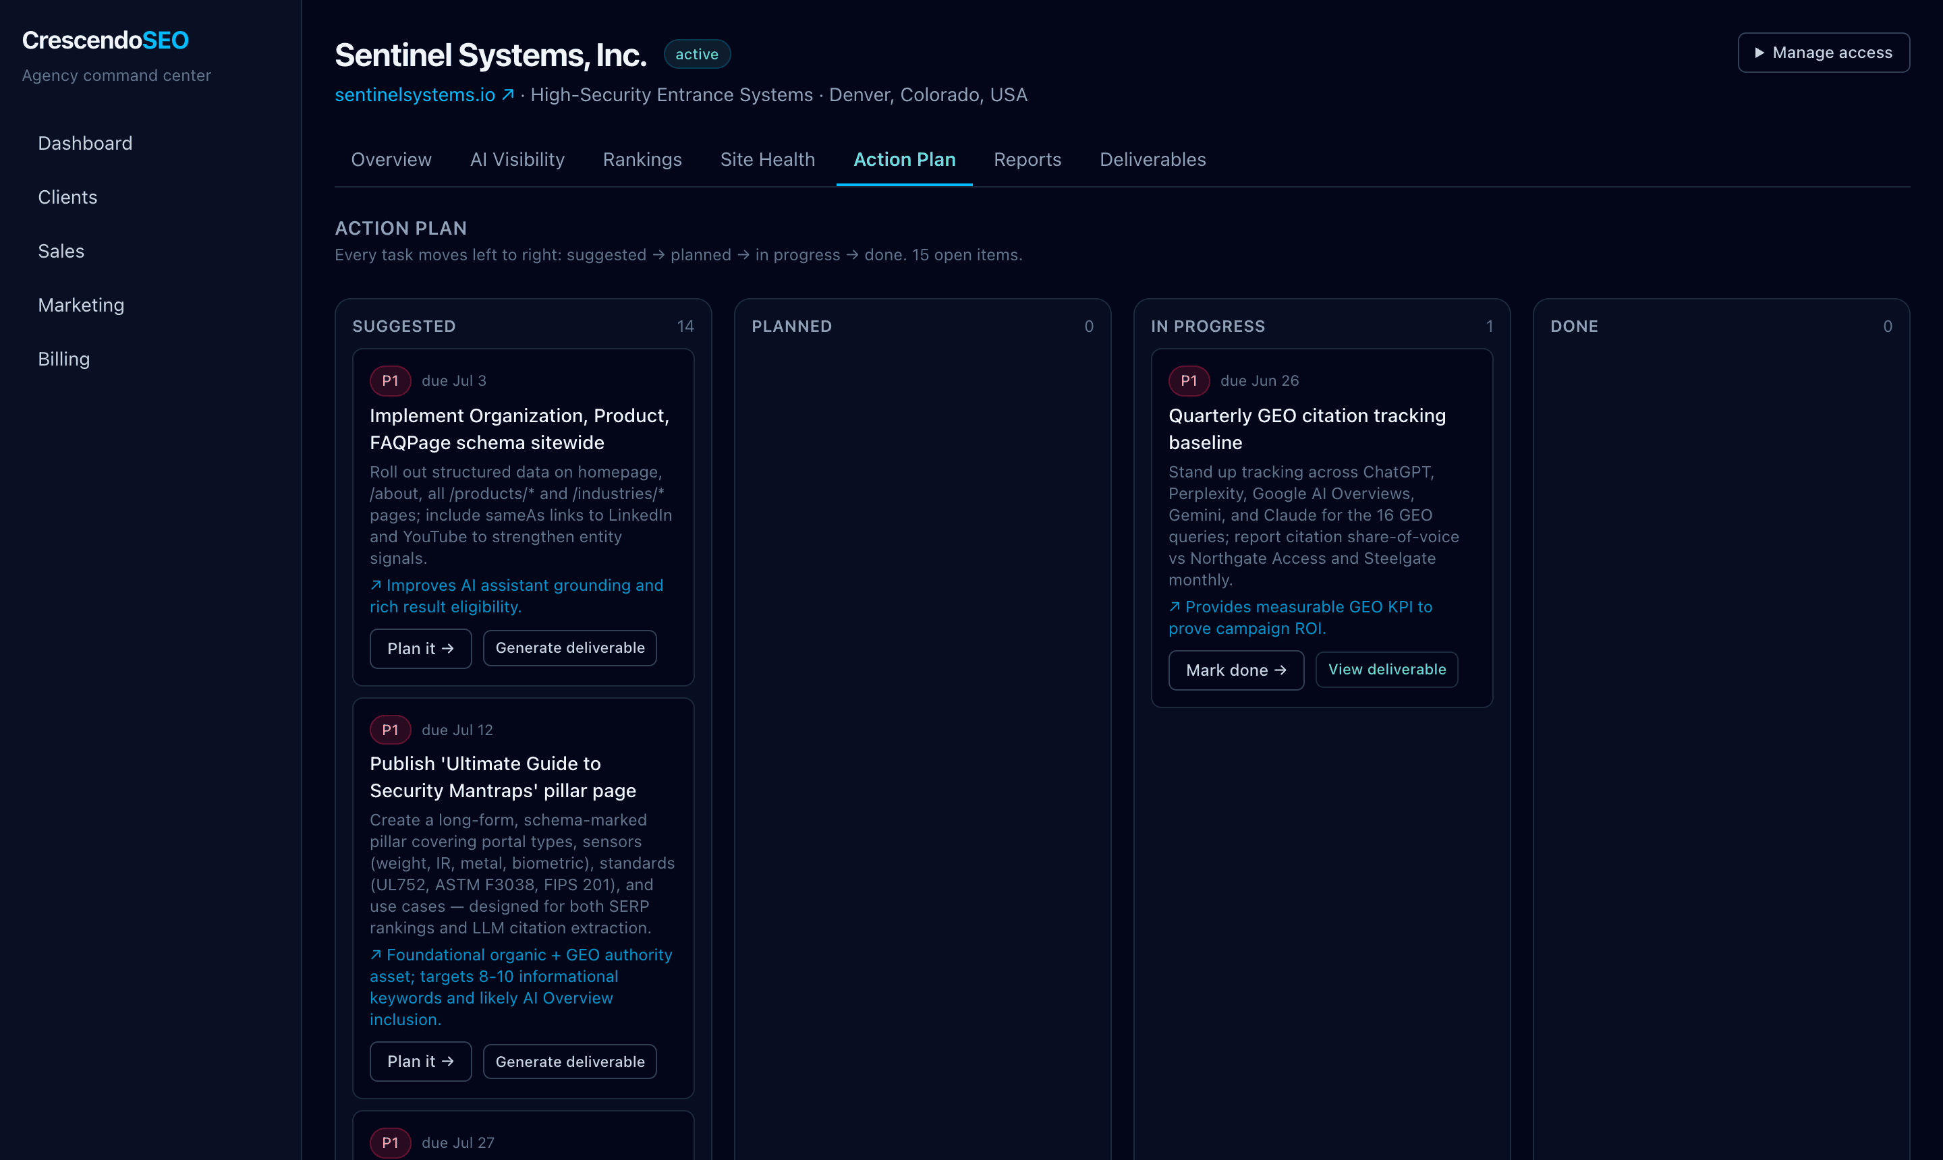The height and width of the screenshot is (1160, 1943).
Task: Click the Suggested count 14
Action: coord(685,326)
